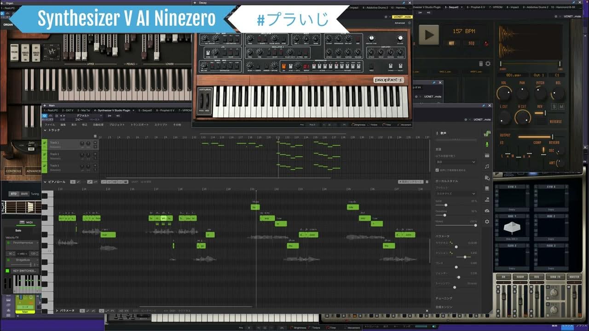Screen dimensions: 589x331
Task: Open the dictionary library panel icon
Action: pyautogui.click(x=487, y=177)
